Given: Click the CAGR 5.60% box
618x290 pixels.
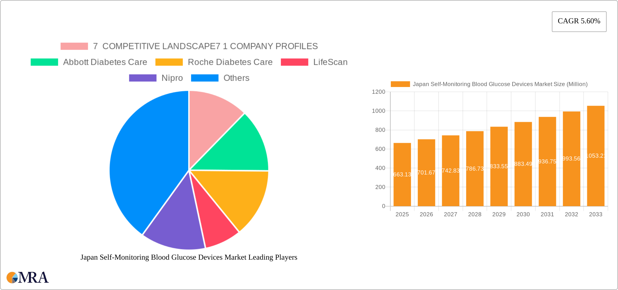Looking at the screenshot, I should tap(579, 21).
